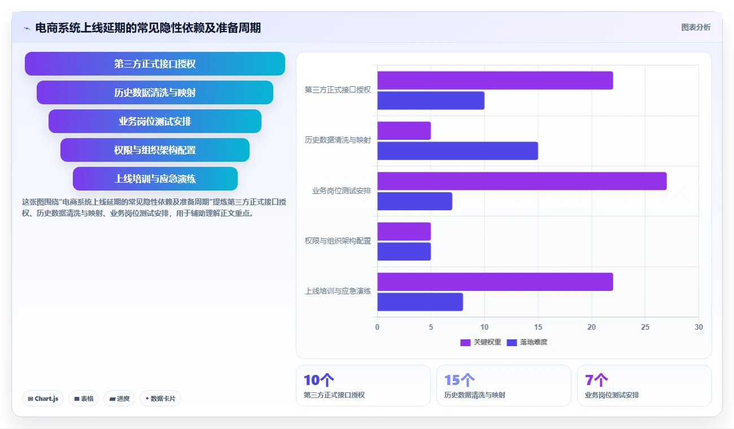Click 落地难度 bar for 权限与组织架构配置
734x429 pixels.
404,251
